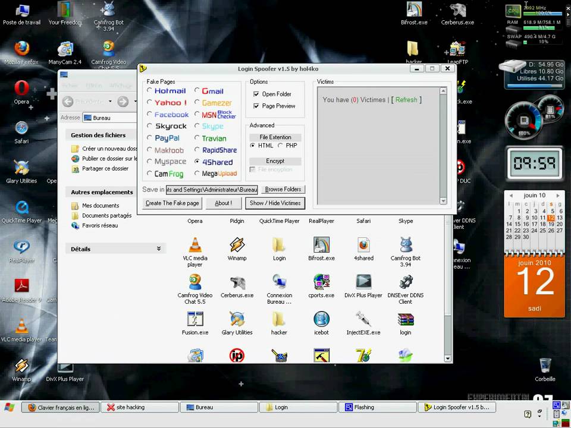This screenshot has height=428, width=571.
Task: Go to previous month in calendar widget
Action: coord(511,196)
